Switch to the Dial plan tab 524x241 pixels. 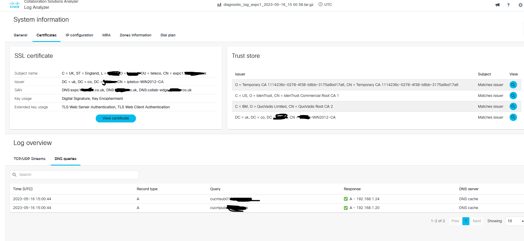point(168,35)
